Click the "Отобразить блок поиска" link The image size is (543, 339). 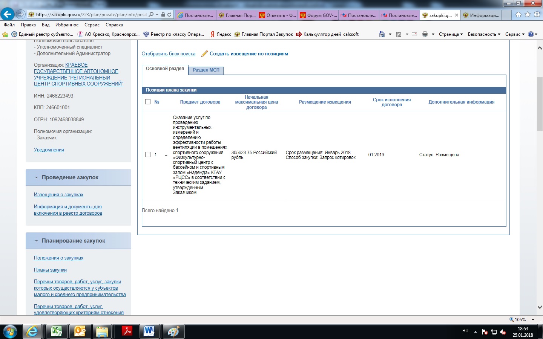[169, 54]
